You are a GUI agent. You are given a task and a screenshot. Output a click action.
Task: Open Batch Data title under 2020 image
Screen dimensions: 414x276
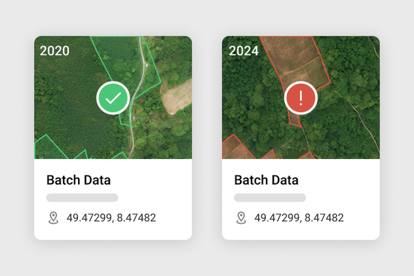tap(78, 180)
